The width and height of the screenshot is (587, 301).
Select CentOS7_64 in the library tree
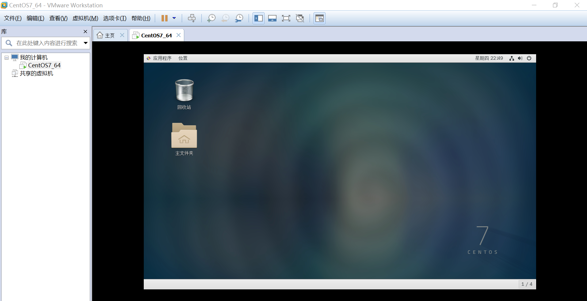pyautogui.click(x=44, y=65)
